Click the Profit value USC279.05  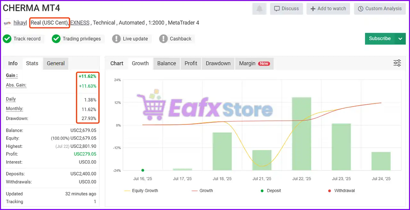click(x=85, y=154)
